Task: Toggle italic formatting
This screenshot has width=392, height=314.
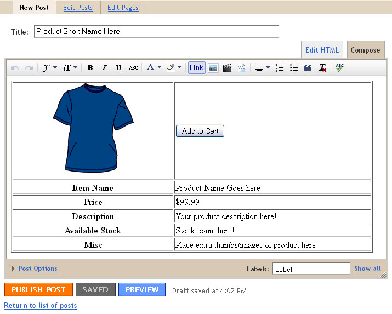Action: 104,68
